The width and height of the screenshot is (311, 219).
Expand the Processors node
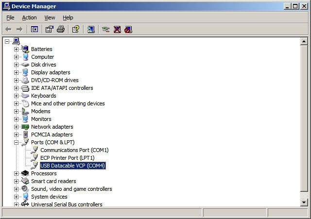[16, 174]
